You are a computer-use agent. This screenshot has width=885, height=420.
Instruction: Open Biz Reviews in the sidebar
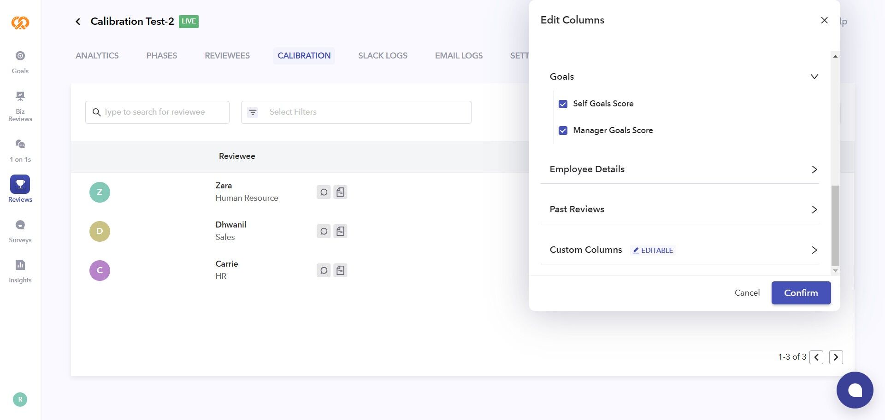click(20, 106)
